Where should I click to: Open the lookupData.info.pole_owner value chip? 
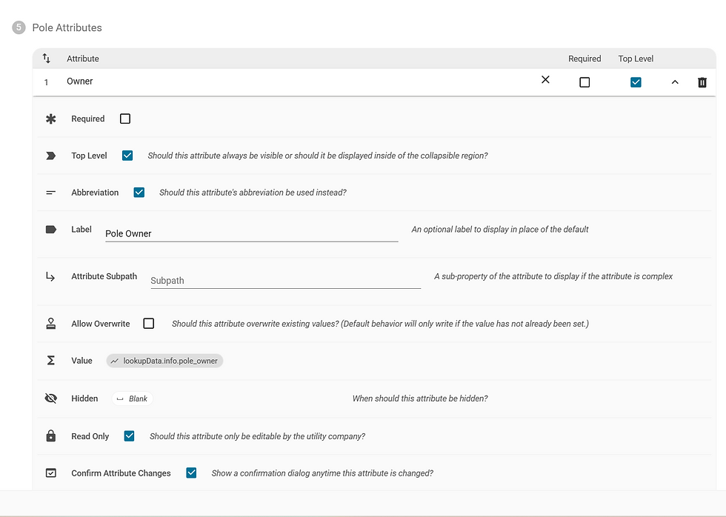pyautogui.click(x=164, y=361)
